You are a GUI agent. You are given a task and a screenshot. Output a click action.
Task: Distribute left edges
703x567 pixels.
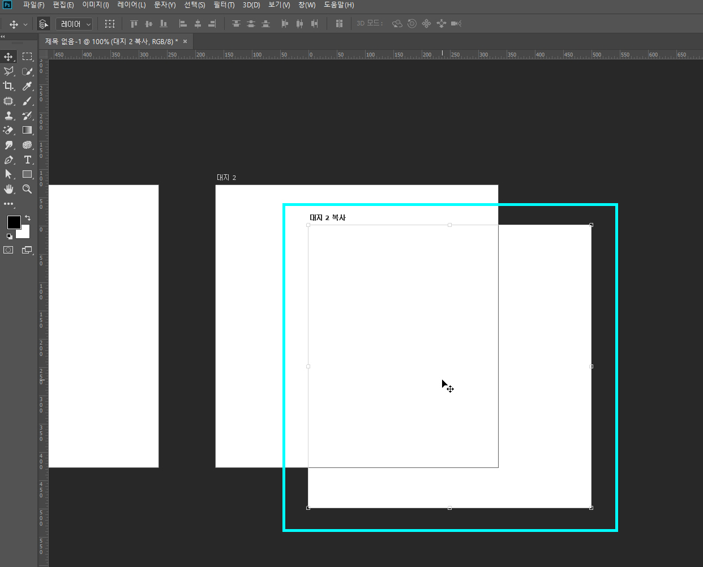(285, 24)
